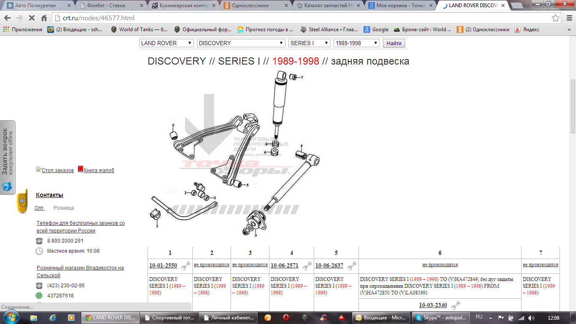Open Розничный магазин Владивосток link
Image resolution: width=576 pixels, height=324 pixels.
coord(80,272)
